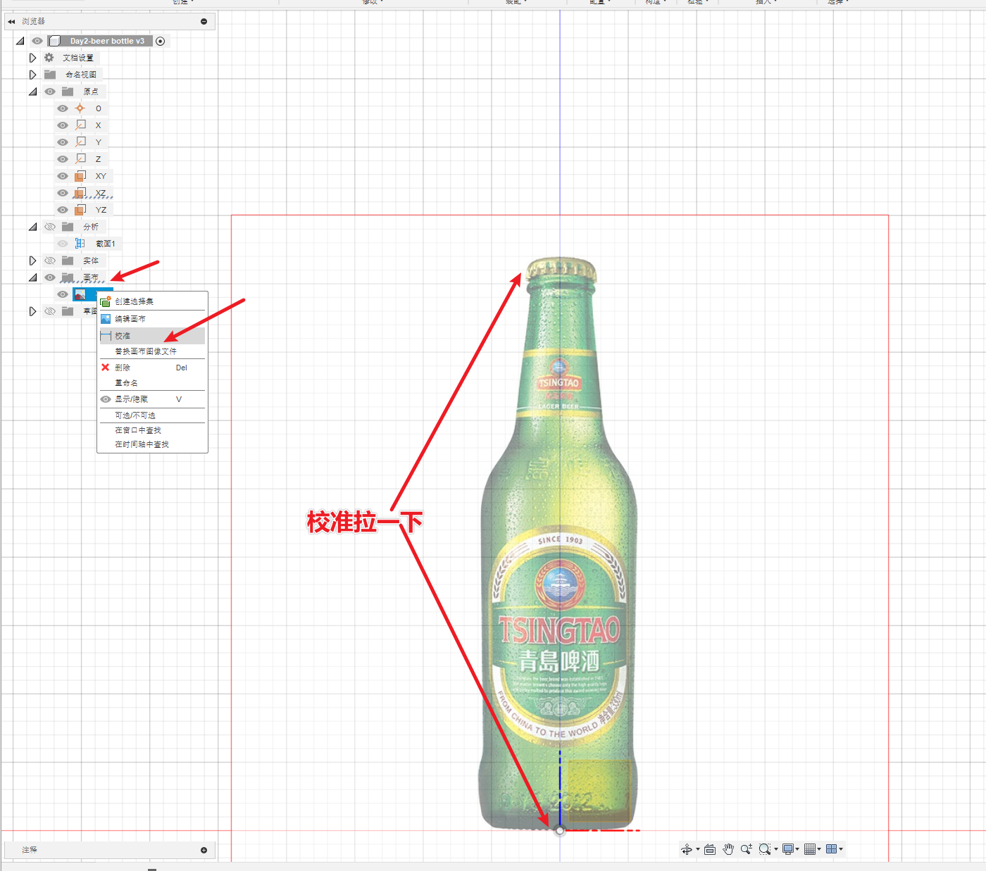Open Display Settings monitor icon
Image resolution: width=986 pixels, height=871 pixels.
pos(788,849)
